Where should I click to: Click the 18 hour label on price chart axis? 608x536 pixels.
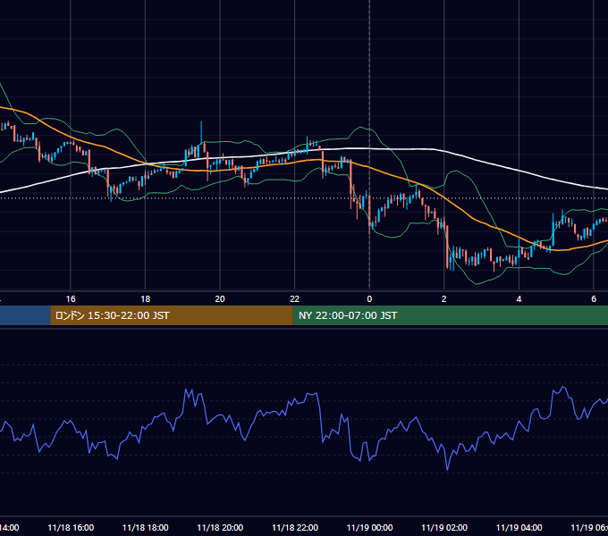coord(146,299)
